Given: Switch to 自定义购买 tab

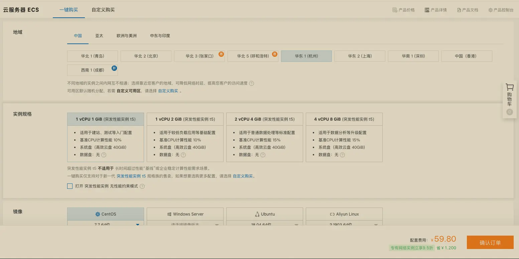Looking at the screenshot, I should pyautogui.click(x=103, y=10).
